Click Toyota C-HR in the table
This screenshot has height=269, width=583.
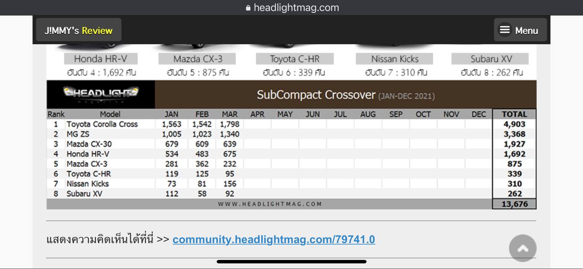pyautogui.click(x=89, y=174)
